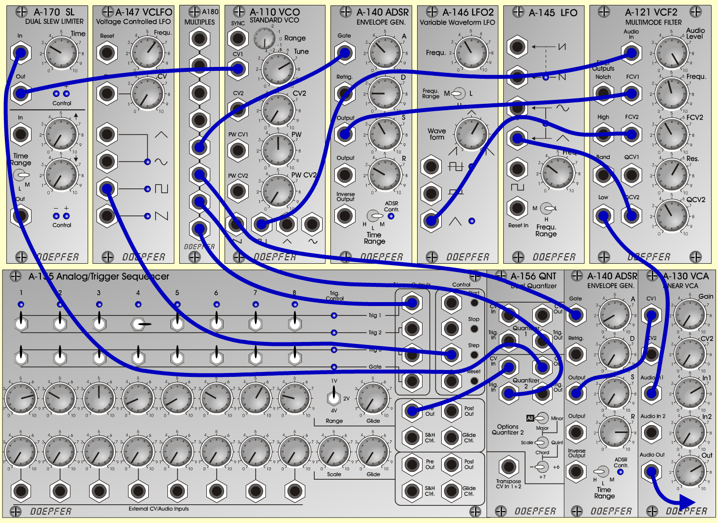This screenshot has height=523, width=718.
Task: Click the Res. knob on A-121 VCF2
Action: coord(672,175)
